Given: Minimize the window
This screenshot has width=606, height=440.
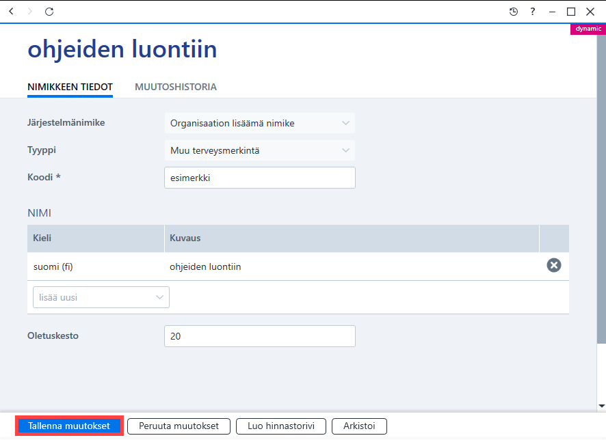Looking at the screenshot, I should 552,12.
